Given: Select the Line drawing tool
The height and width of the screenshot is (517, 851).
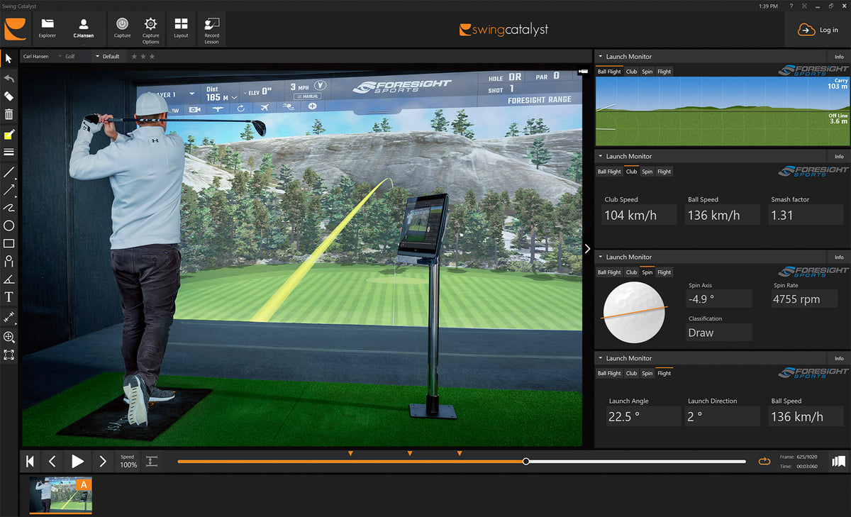Looking at the screenshot, I should [9, 172].
